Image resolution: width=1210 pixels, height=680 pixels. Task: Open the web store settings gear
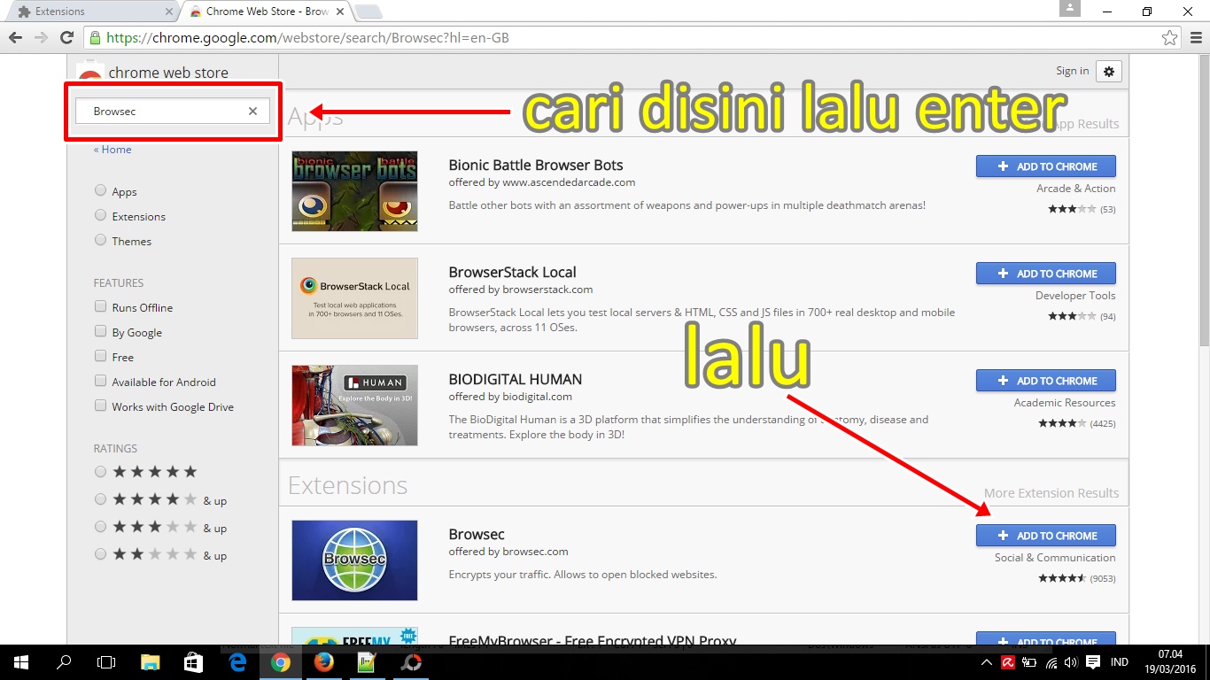click(x=1109, y=71)
